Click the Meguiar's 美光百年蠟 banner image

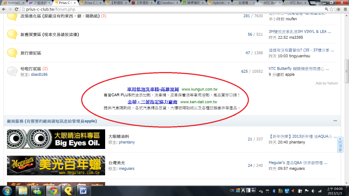56,166
